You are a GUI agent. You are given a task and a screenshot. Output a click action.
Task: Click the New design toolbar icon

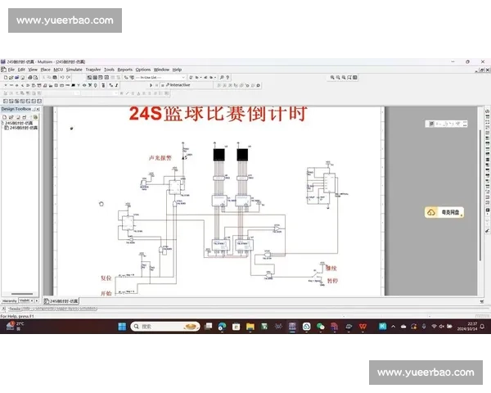[6, 78]
